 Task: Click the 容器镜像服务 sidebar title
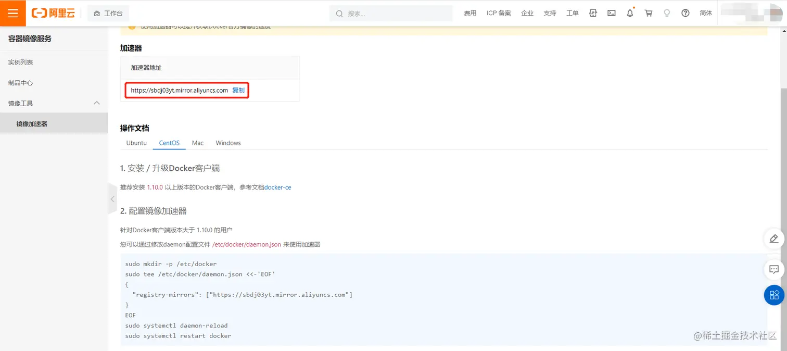[x=30, y=39]
